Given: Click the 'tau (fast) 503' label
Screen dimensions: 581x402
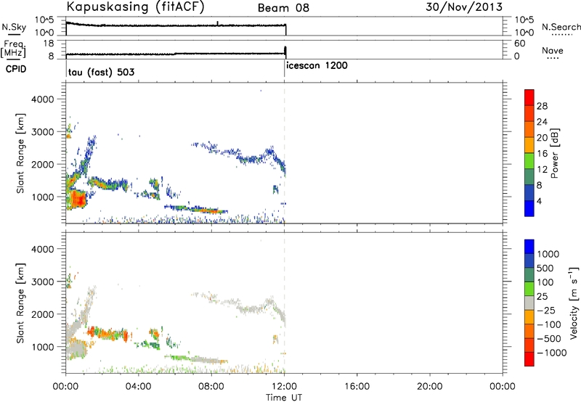Looking at the screenshot, I should (x=101, y=72).
